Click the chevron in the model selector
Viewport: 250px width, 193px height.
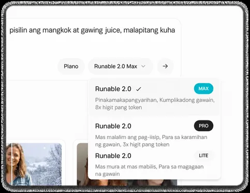(x=143, y=66)
